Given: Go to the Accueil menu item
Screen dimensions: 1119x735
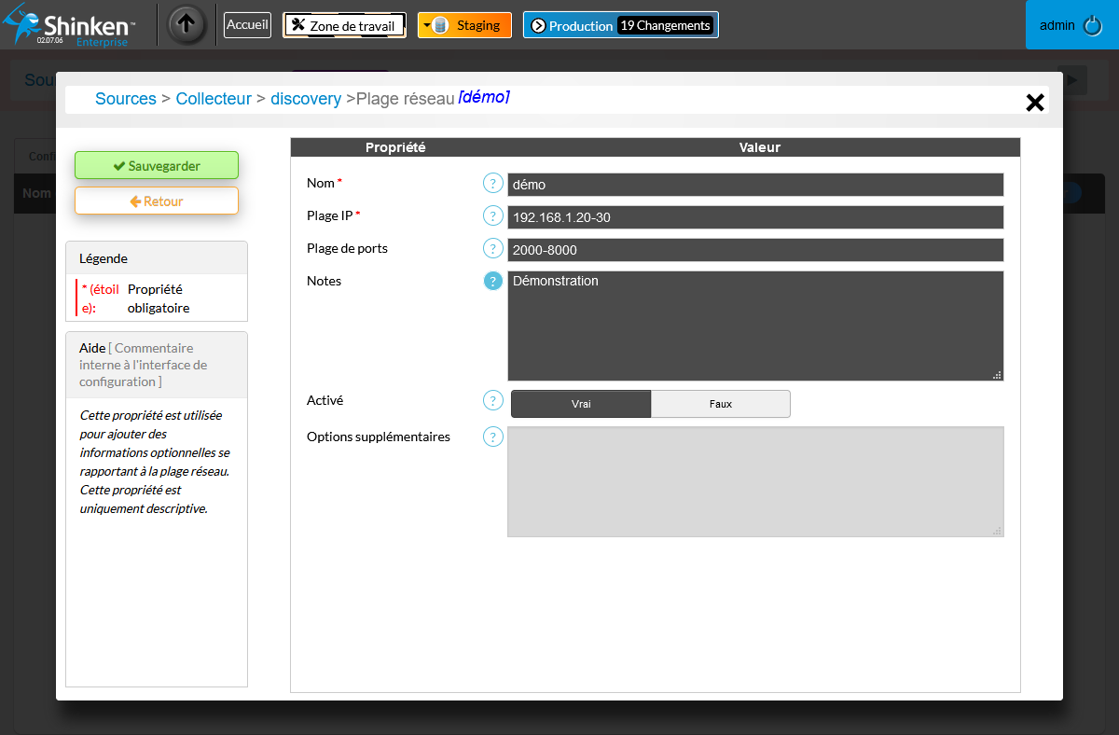Looking at the screenshot, I should [x=247, y=25].
